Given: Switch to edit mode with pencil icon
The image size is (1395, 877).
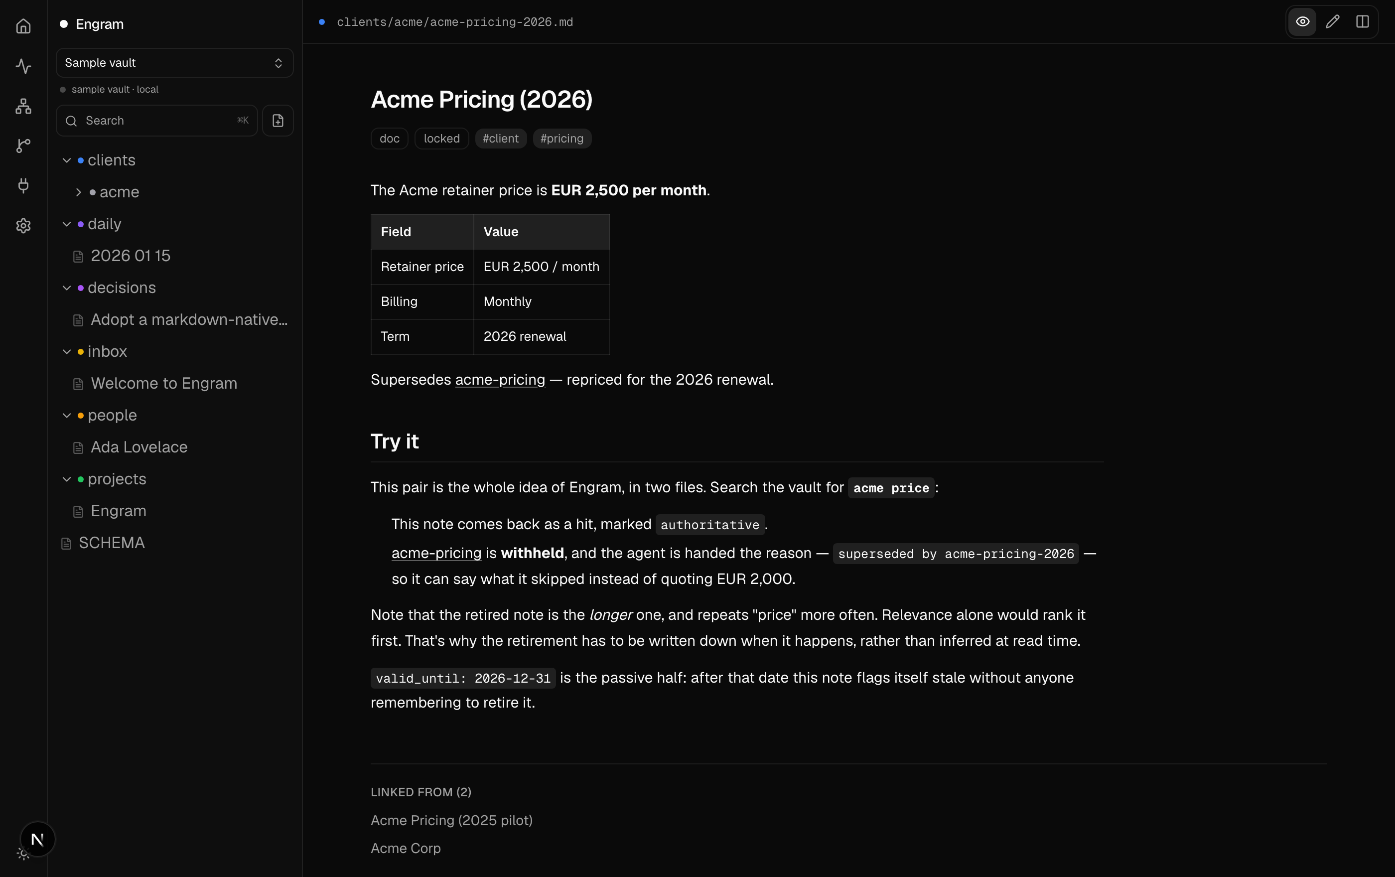Looking at the screenshot, I should tap(1332, 22).
